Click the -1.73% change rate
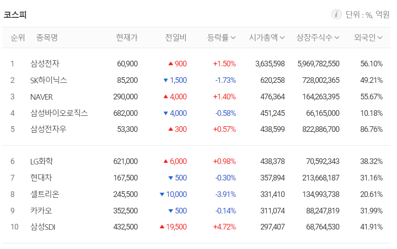This screenshot has width=397, height=249. 226,80
